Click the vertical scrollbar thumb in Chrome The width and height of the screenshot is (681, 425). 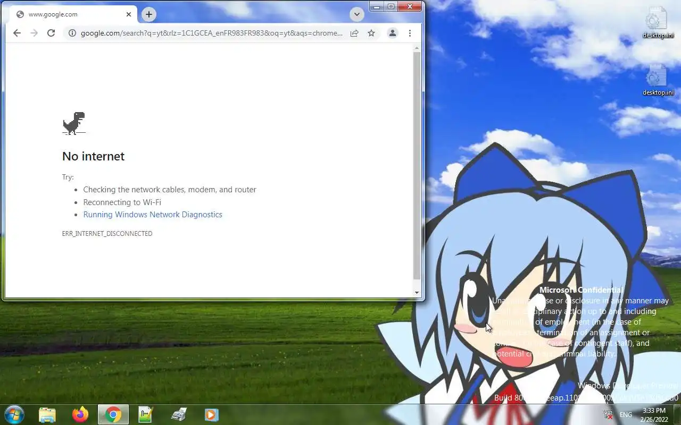point(417,166)
